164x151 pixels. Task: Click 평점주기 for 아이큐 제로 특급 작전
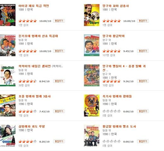pyautogui.click(x=59, y=21)
